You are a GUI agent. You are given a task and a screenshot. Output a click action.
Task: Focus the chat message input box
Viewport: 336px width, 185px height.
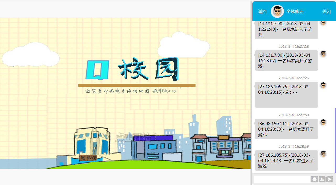click(x=282, y=179)
